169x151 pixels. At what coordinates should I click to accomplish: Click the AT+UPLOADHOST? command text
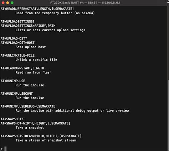[x=14, y=38]
